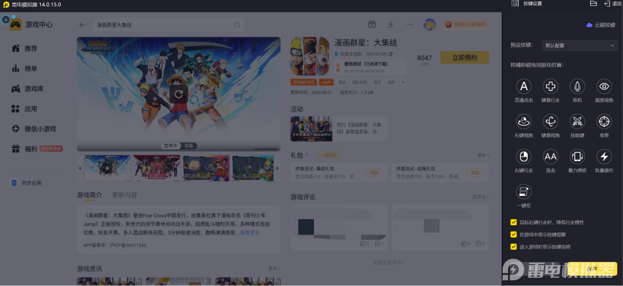
Task: Copy player group number 764135100 icon
Action: click(x=391, y=54)
